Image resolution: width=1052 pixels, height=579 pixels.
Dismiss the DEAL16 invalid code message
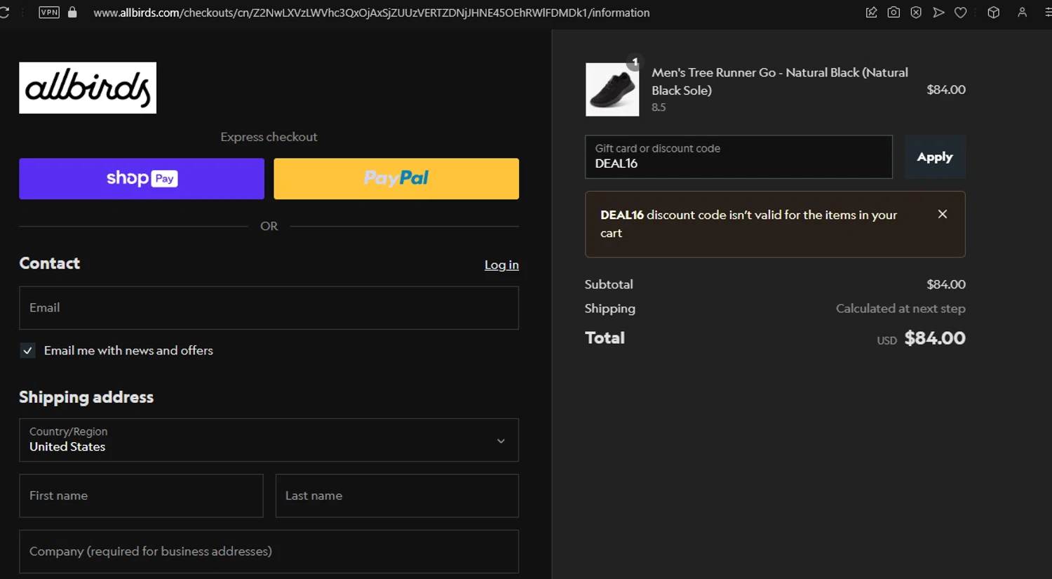943,214
